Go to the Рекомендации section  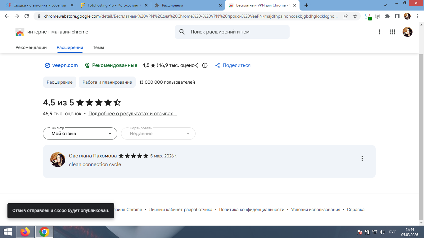[31, 47]
